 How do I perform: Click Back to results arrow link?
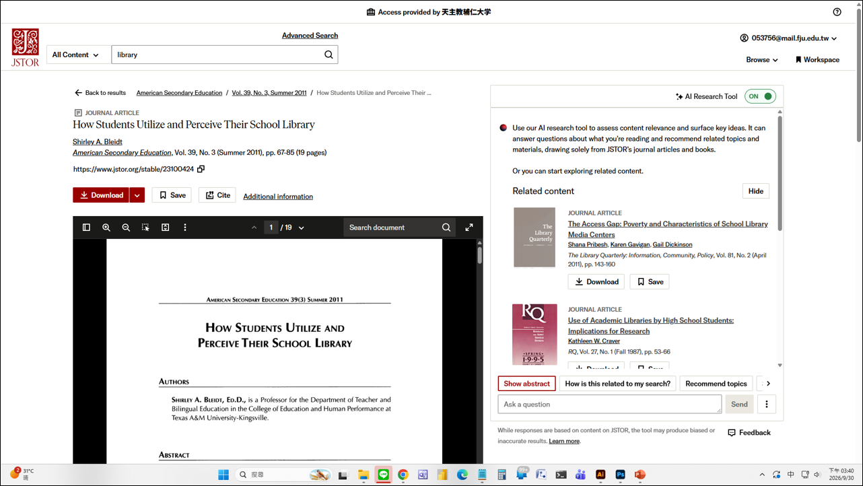[100, 93]
